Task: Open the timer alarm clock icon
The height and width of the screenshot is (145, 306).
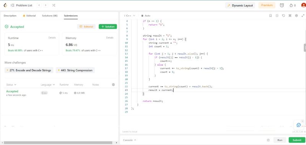Action: pyautogui.click(x=282, y=5)
